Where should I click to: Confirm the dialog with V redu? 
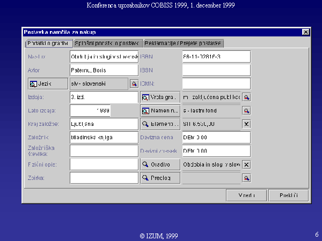(246, 195)
